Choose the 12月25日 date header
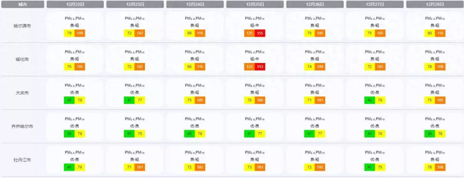Screen dimensions: 464x178 pyautogui.click(x=255, y=5)
